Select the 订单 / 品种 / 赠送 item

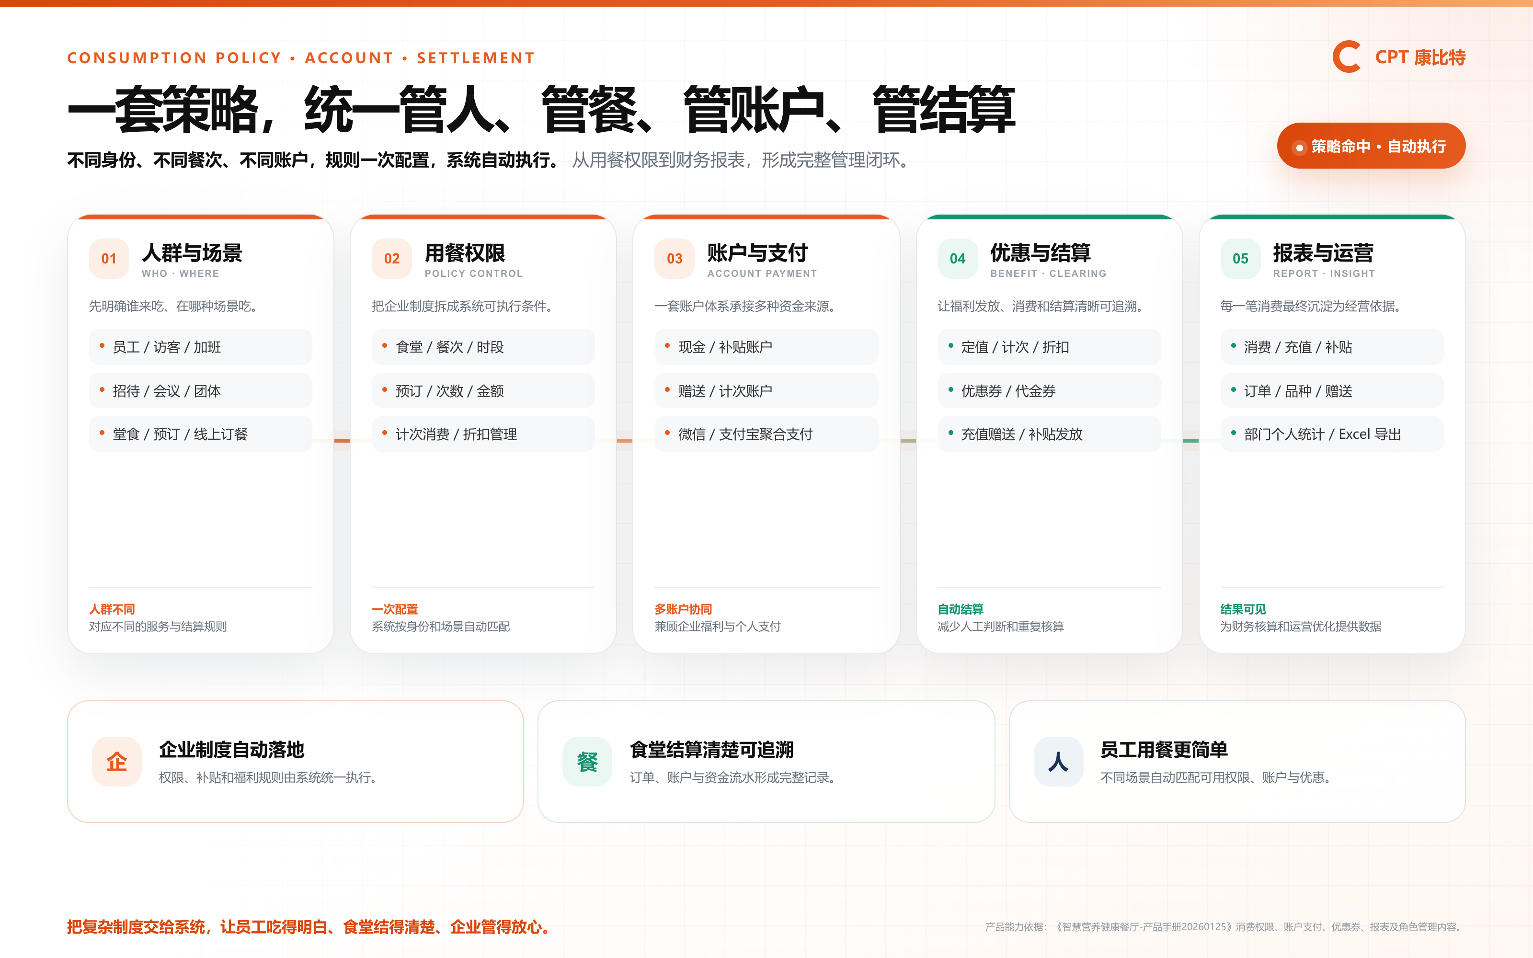[x=1332, y=390]
